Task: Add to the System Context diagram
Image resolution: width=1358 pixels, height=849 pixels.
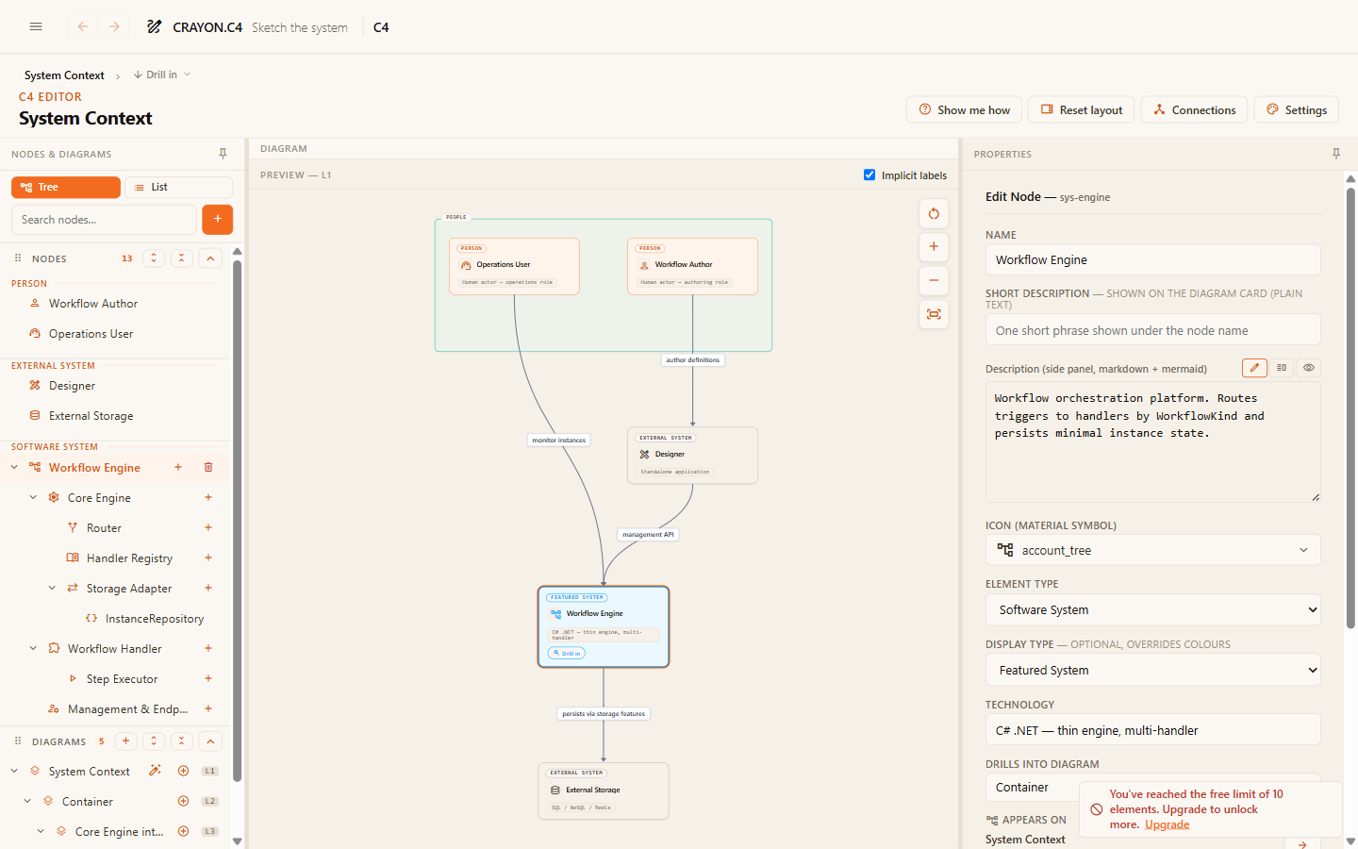Action: pyautogui.click(x=184, y=771)
